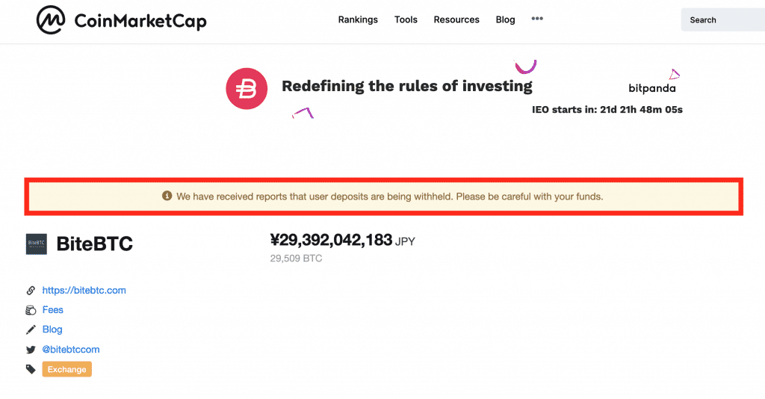Click the coins icon next to Fees
Image resolution: width=765 pixels, height=399 pixels.
[x=31, y=310]
